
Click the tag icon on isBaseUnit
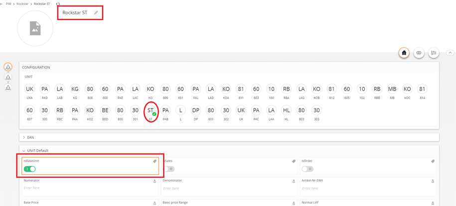click(155, 161)
